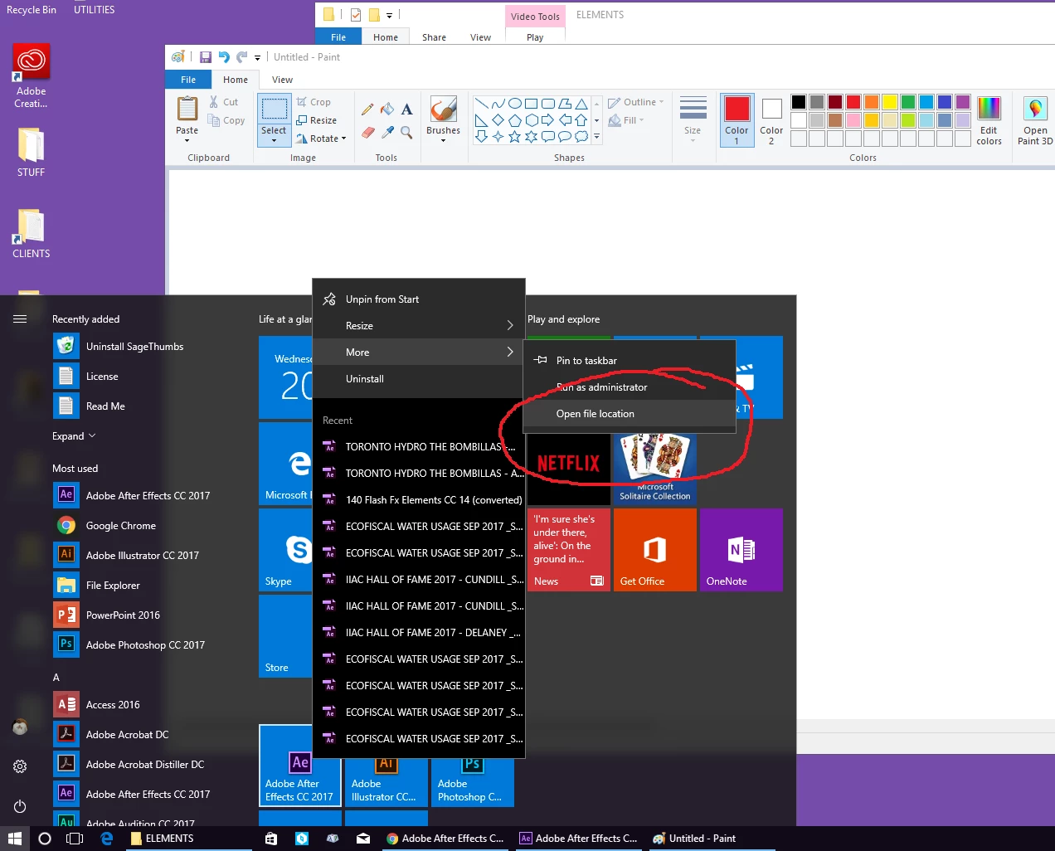The width and height of the screenshot is (1055, 851).
Task: Open Settings gear in Start menu sidebar
Action: [x=20, y=766]
